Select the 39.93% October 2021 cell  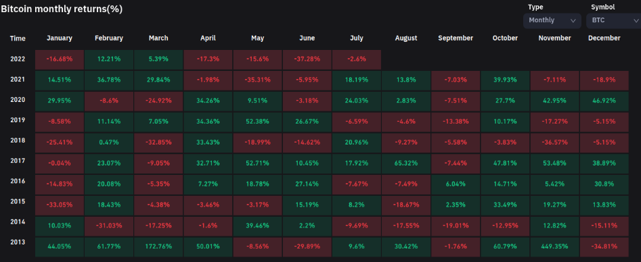point(505,80)
